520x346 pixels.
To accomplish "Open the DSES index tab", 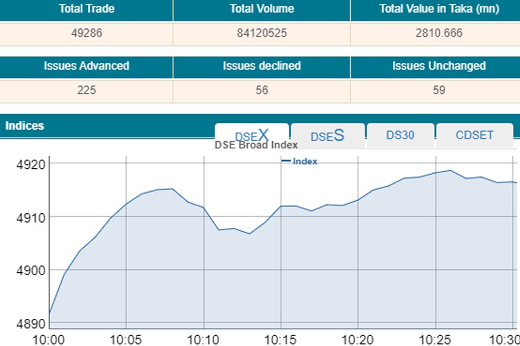I will 327,136.
